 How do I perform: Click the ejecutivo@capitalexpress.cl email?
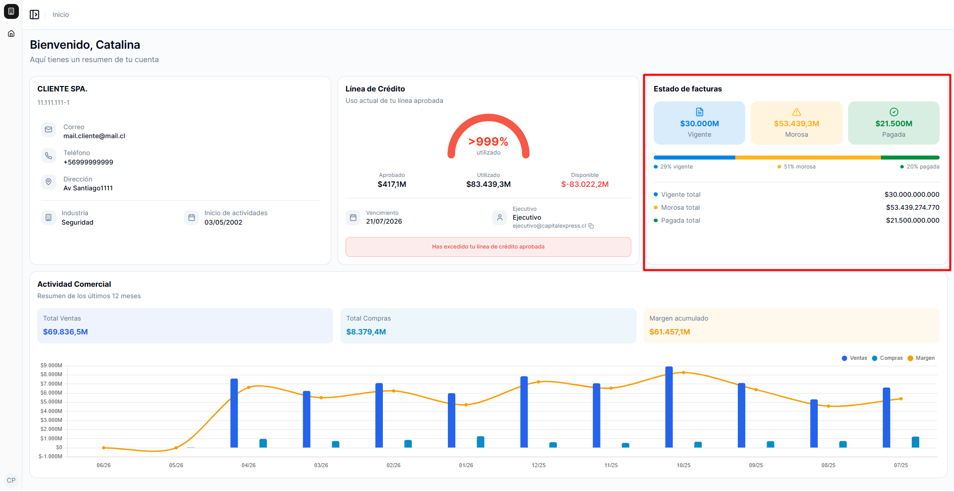coord(549,226)
